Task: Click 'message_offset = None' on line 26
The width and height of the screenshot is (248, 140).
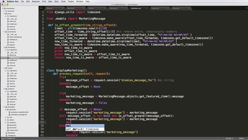Action: [83, 87]
